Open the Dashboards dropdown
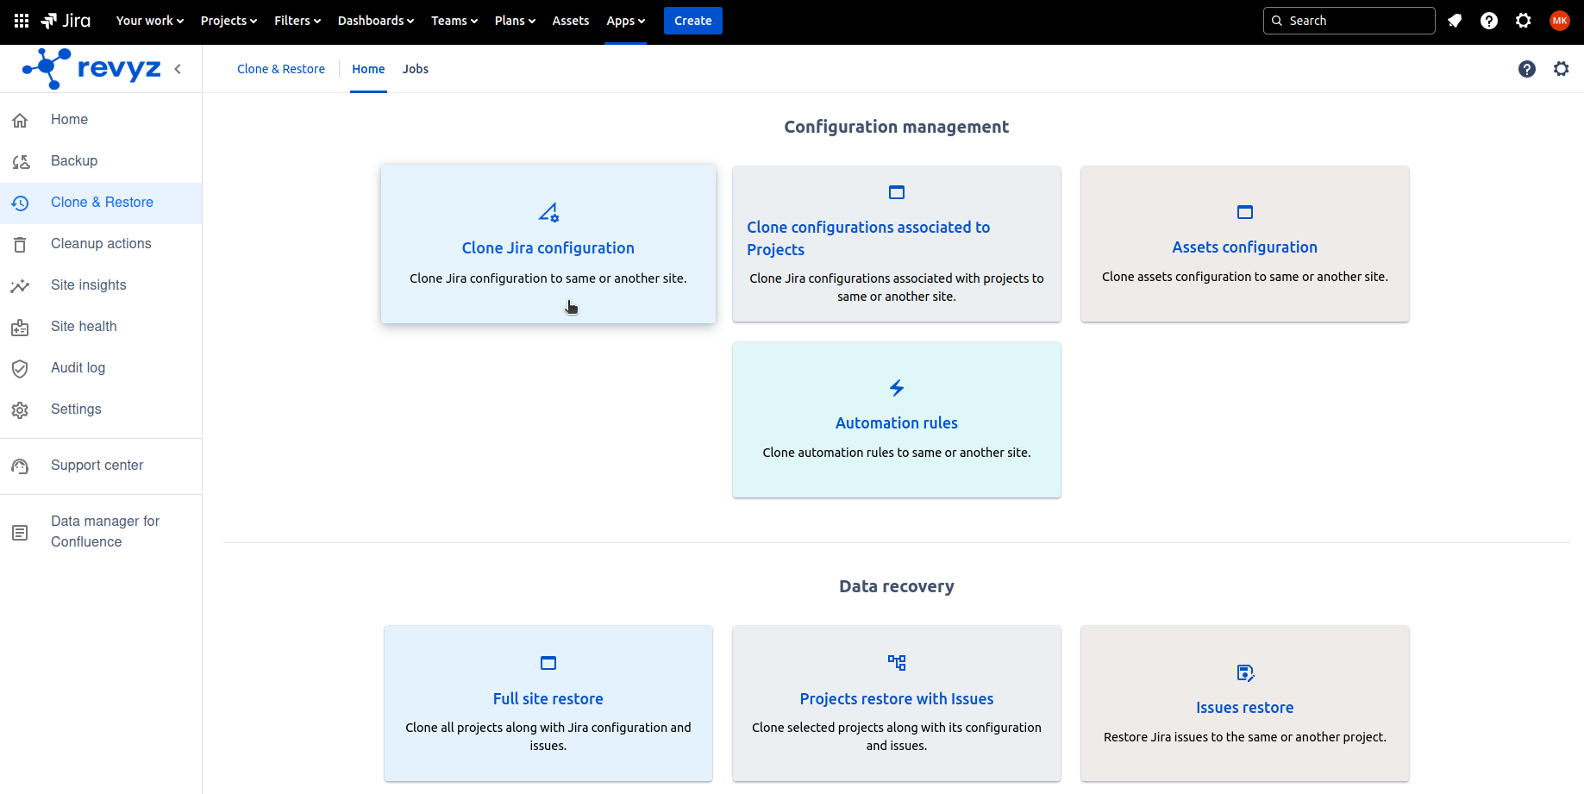The width and height of the screenshot is (1584, 794). (x=375, y=21)
